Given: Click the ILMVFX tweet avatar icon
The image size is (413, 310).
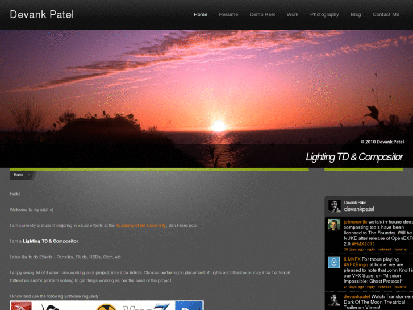Looking at the screenshot, I should pyautogui.click(x=333, y=262).
